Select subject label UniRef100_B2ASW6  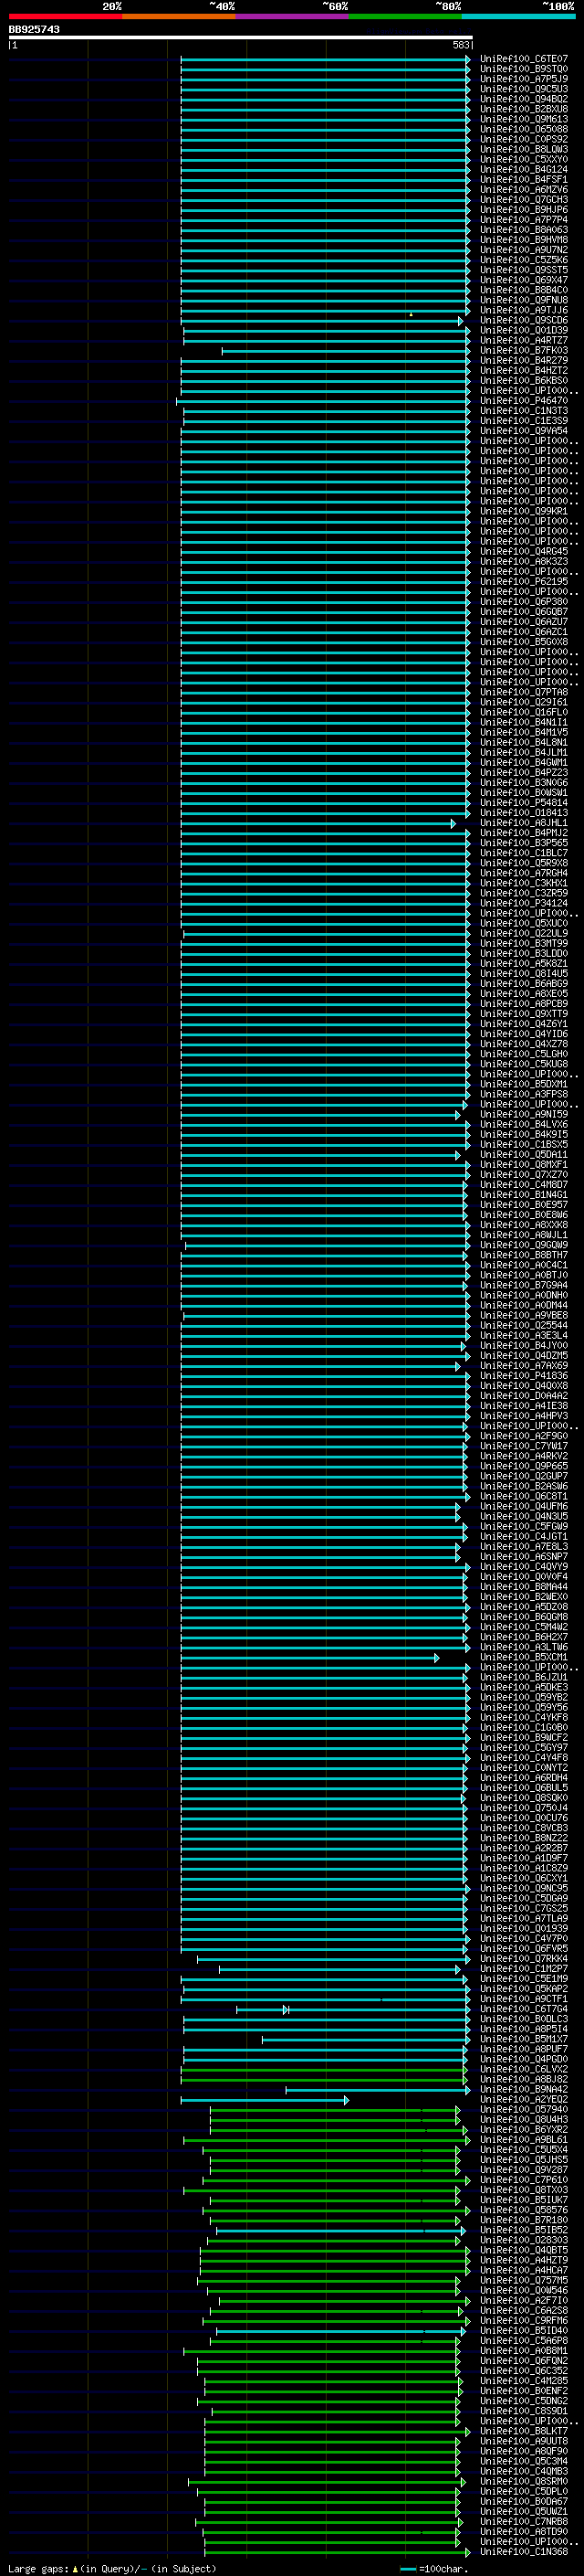pos(524,1486)
